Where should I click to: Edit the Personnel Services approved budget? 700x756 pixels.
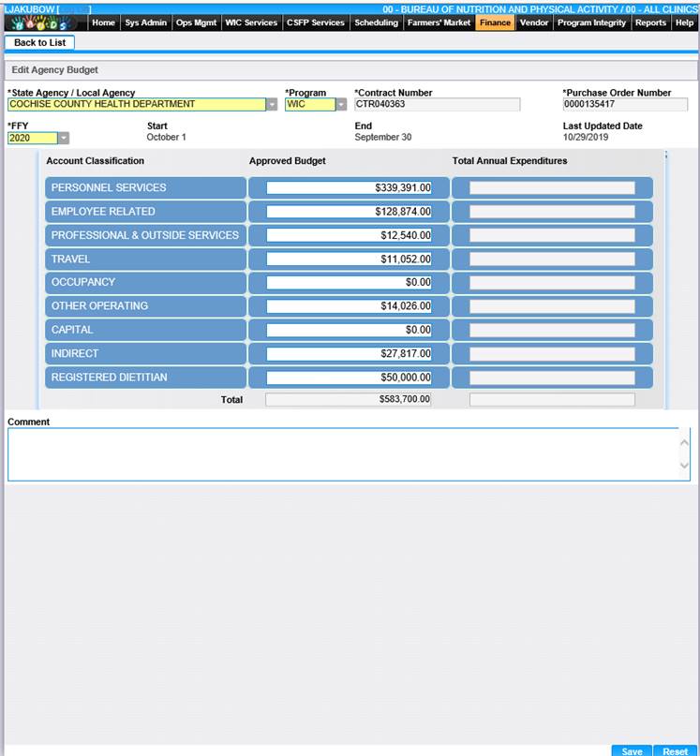coord(349,187)
